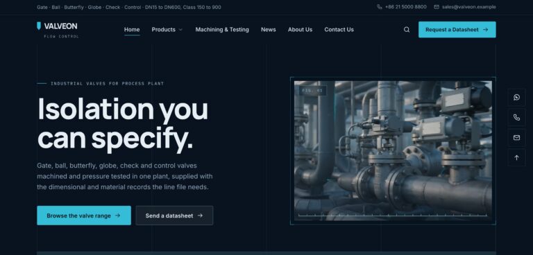Open the search magnifier icon
This screenshot has height=255, width=533.
tap(407, 30)
